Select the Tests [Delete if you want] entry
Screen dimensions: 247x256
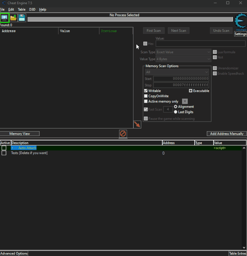coord(29,153)
